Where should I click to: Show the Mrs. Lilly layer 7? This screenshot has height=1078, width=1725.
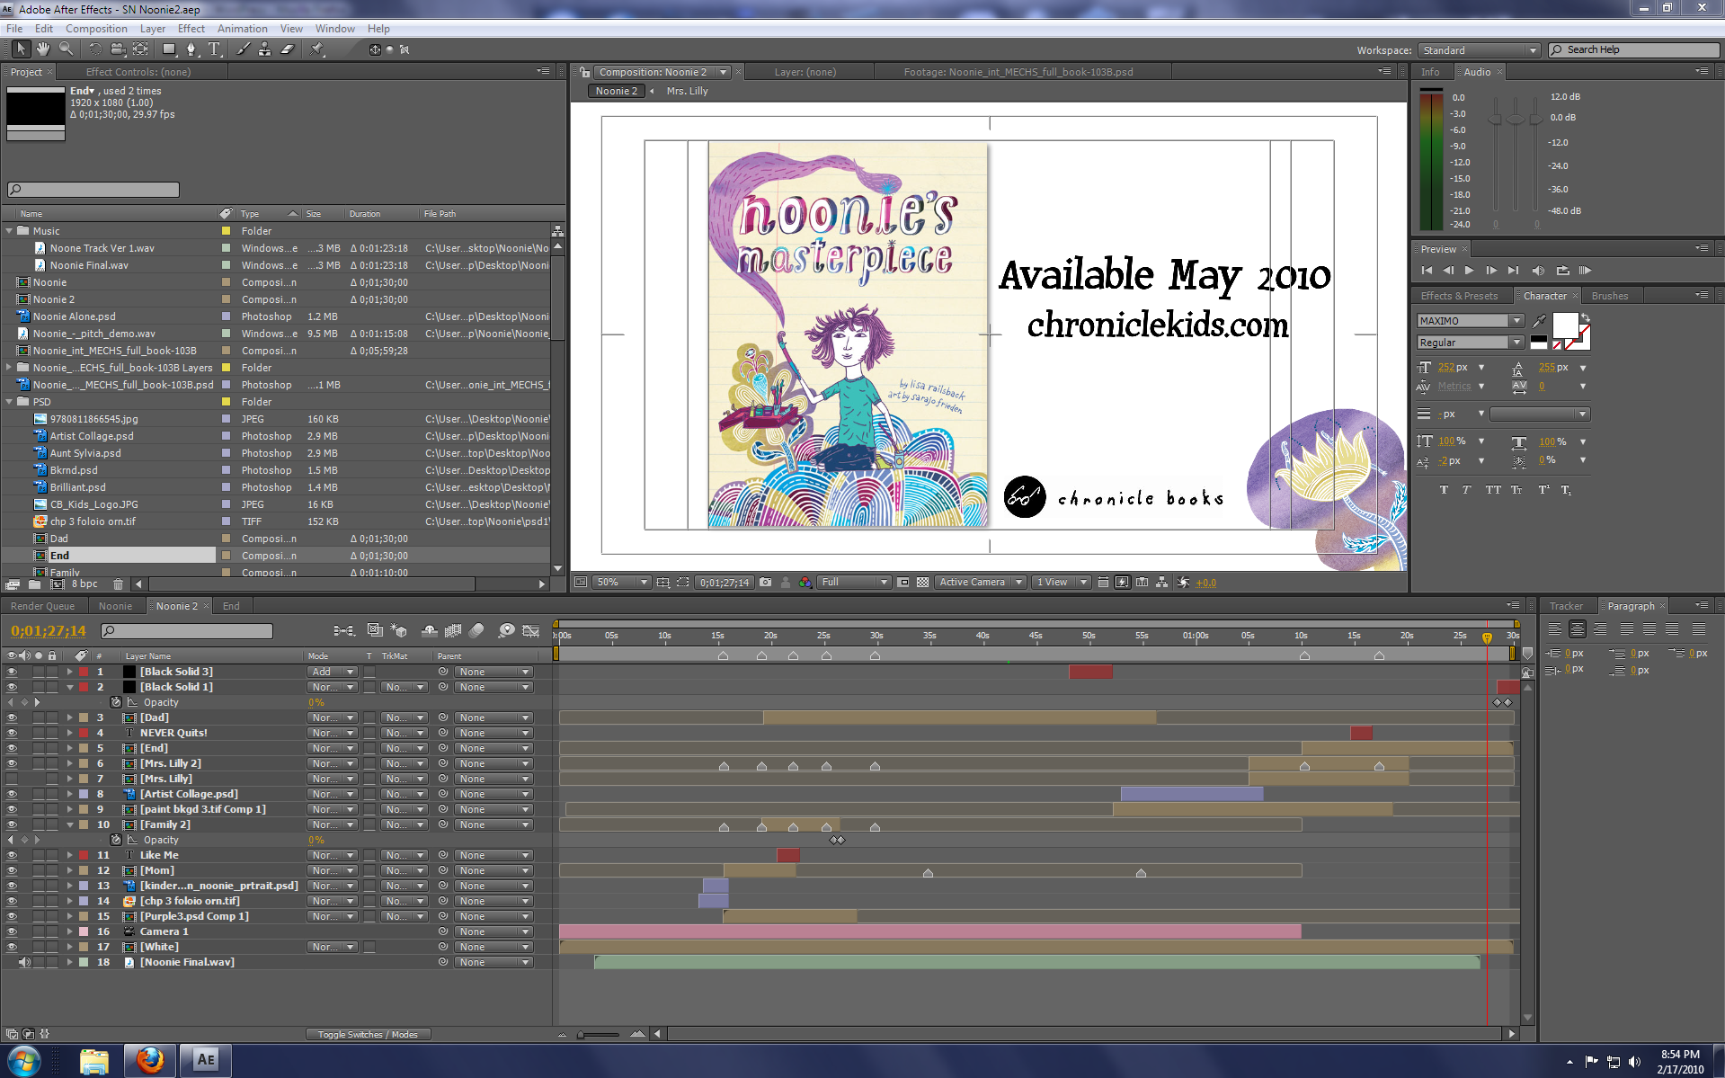12,779
